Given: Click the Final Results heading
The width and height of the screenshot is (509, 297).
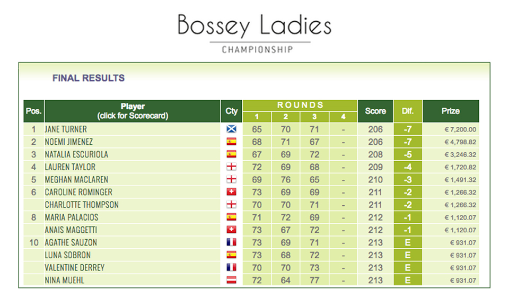Looking at the screenshot, I should pyautogui.click(x=89, y=78).
